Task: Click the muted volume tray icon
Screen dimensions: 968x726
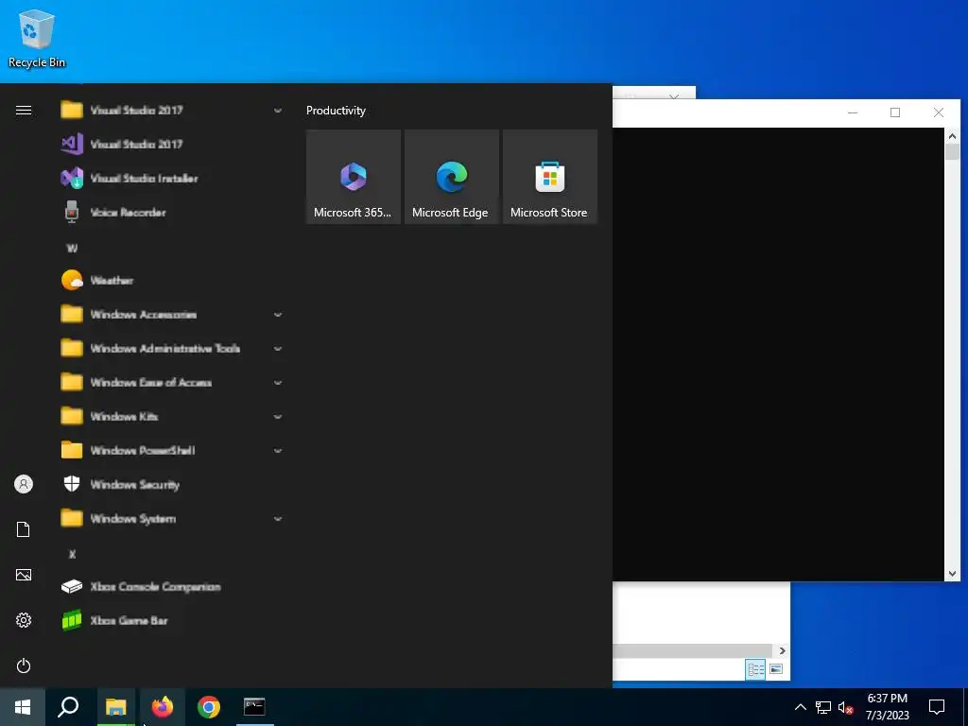Action: point(846,707)
